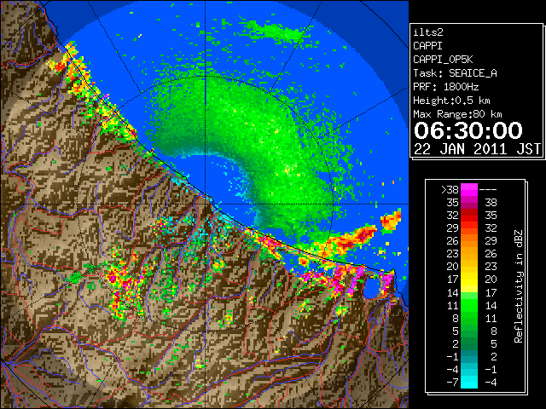Click the 'ilts2' site label
546x409 pixels.
point(428,32)
